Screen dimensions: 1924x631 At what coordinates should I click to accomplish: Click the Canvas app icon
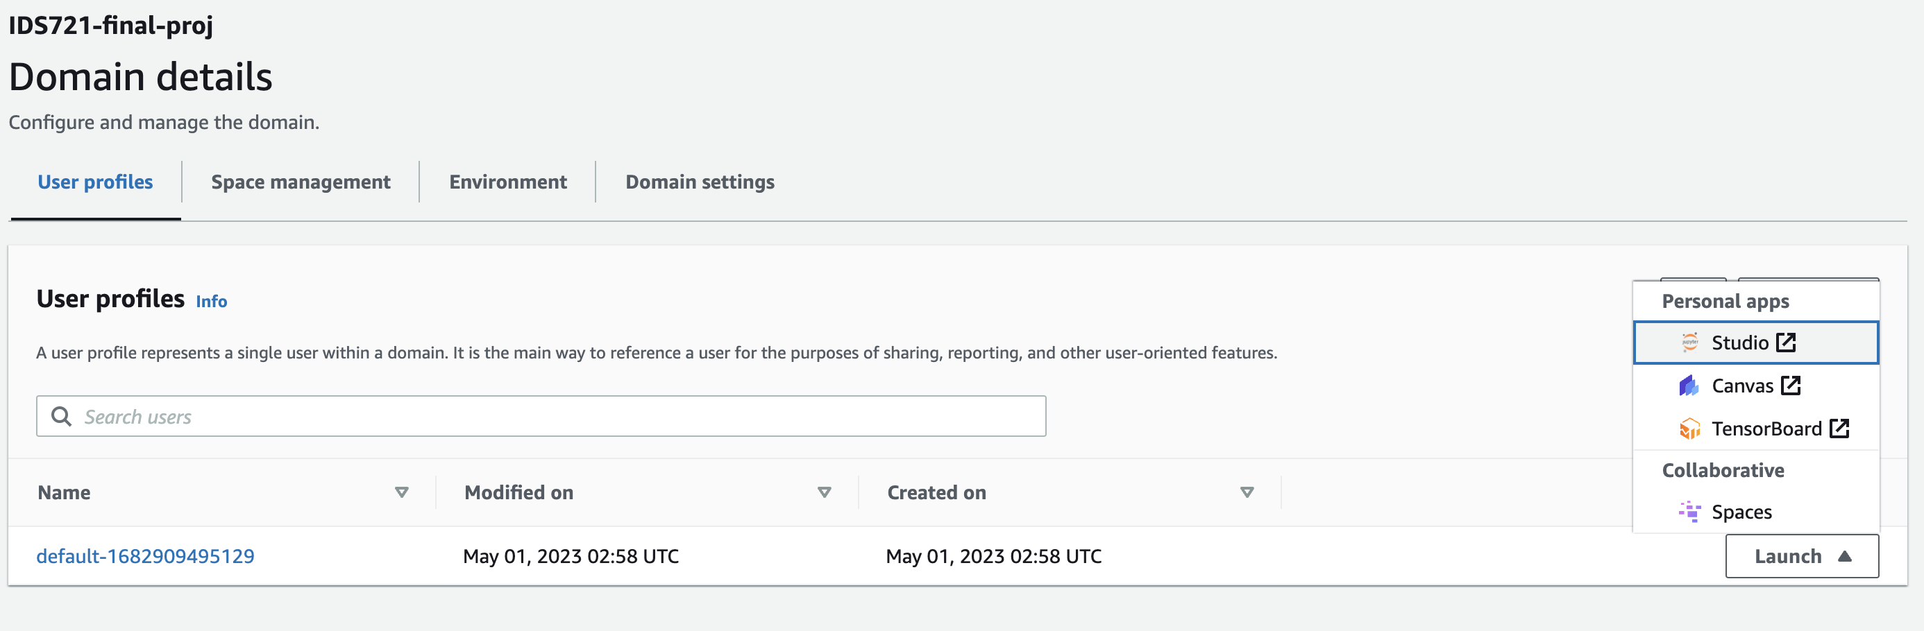click(x=1689, y=386)
